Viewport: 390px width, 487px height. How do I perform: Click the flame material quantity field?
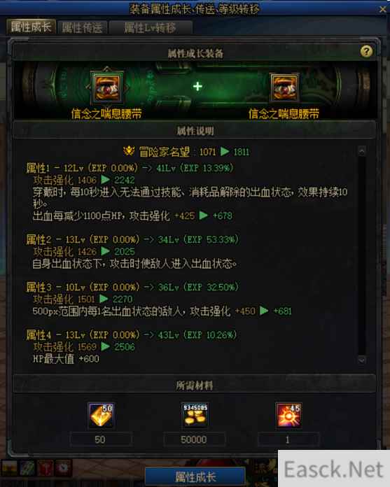288,439
